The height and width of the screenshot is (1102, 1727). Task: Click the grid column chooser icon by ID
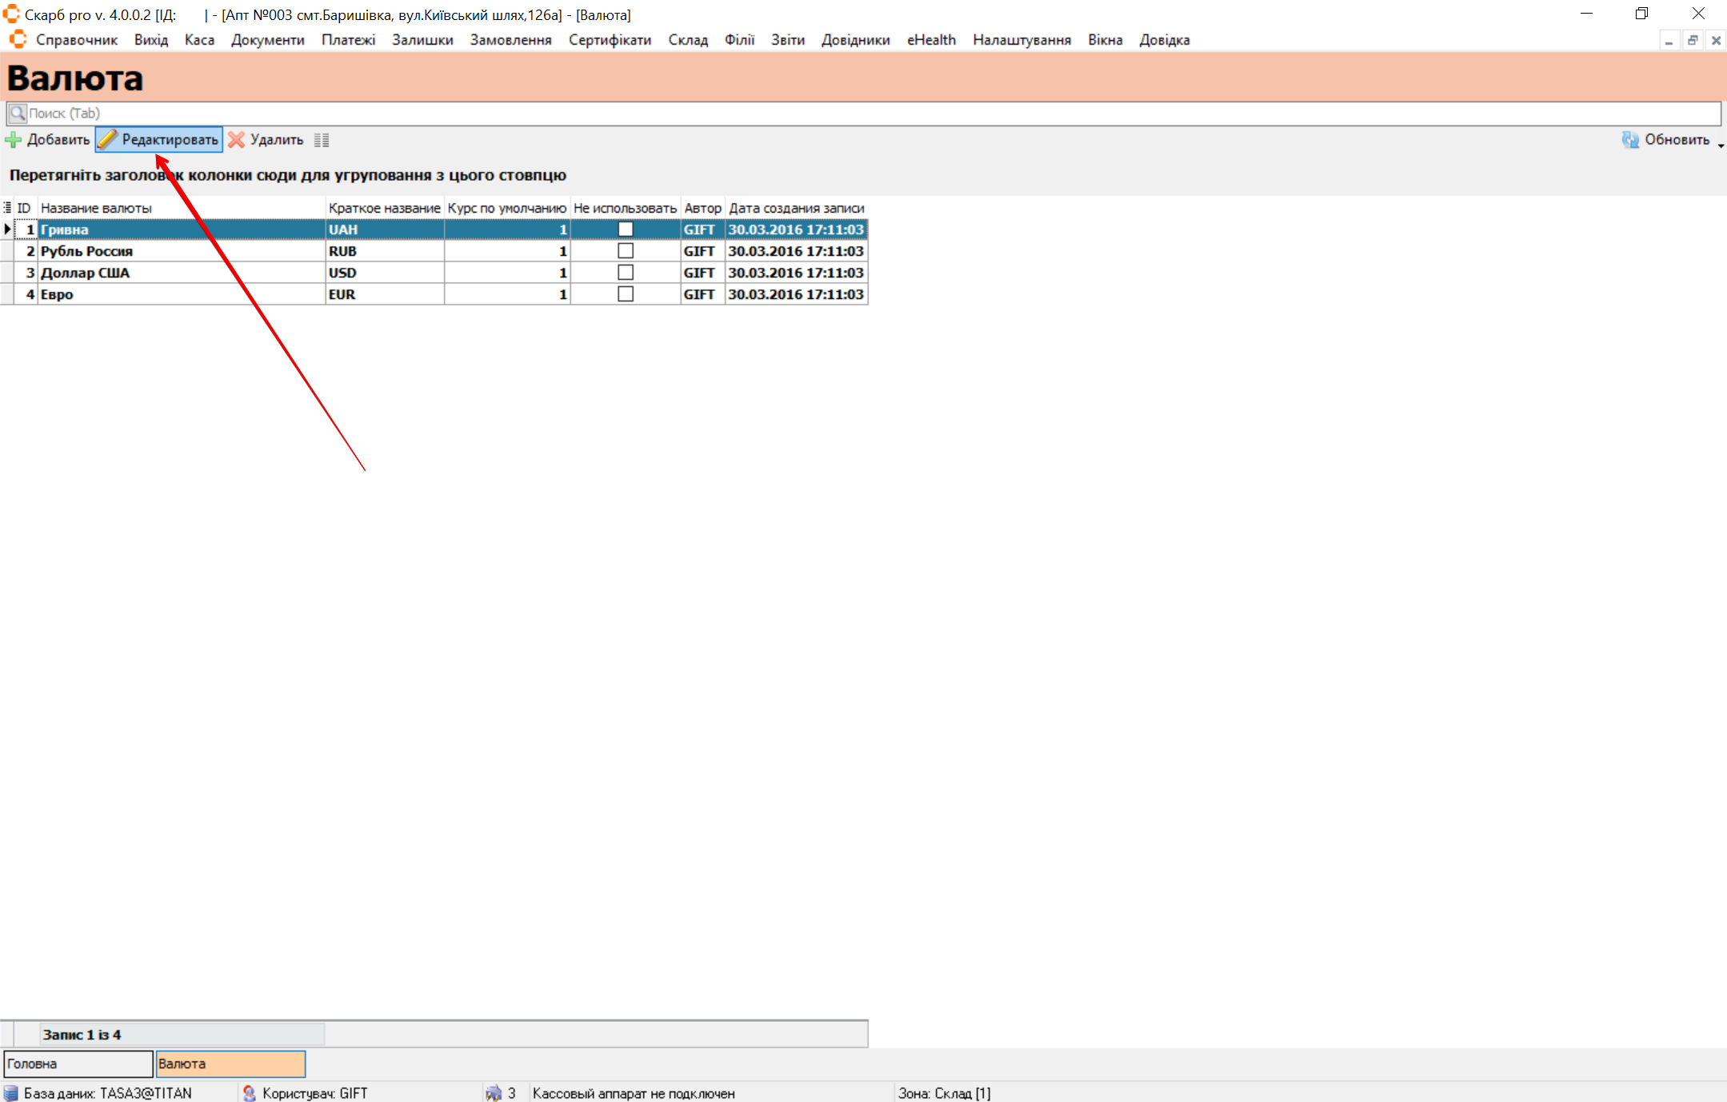coord(7,208)
